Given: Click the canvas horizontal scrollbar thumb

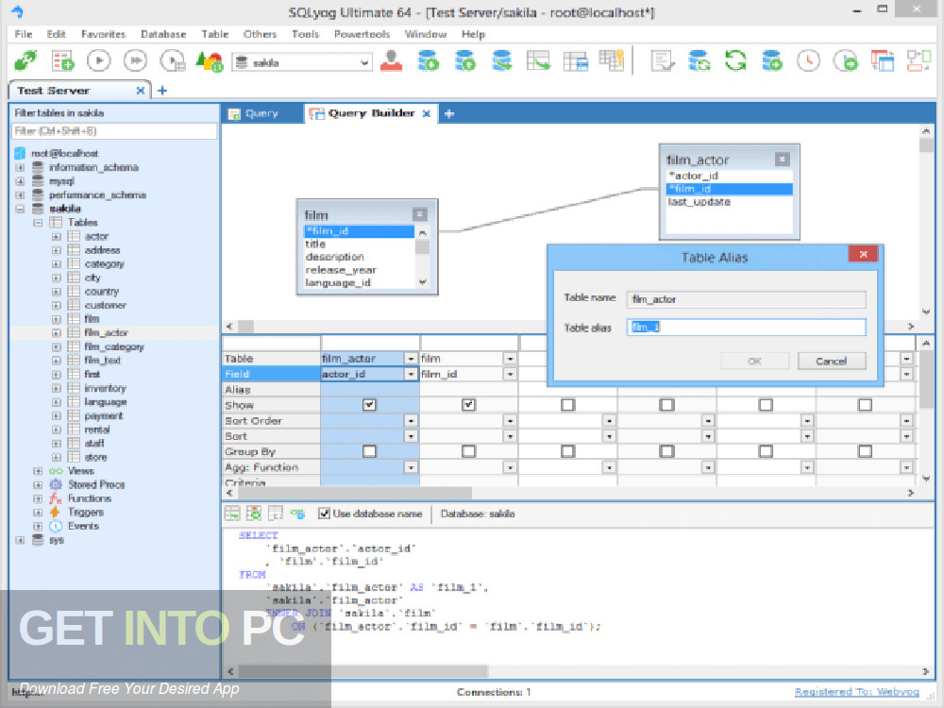Looking at the screenshot, I should point(245,327).
